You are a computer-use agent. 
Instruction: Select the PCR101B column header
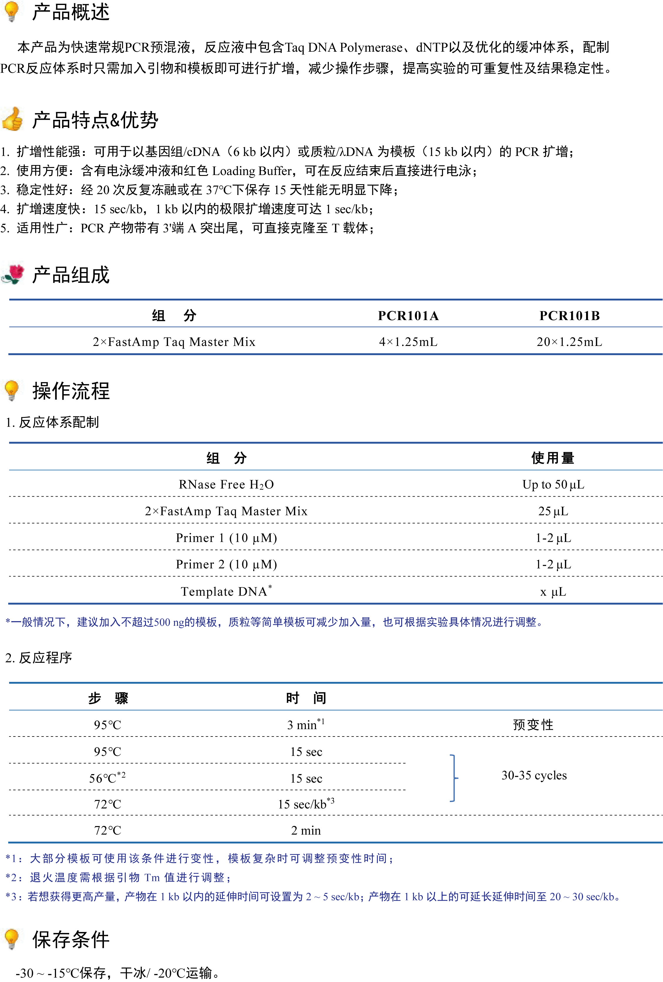coord(569,316)
